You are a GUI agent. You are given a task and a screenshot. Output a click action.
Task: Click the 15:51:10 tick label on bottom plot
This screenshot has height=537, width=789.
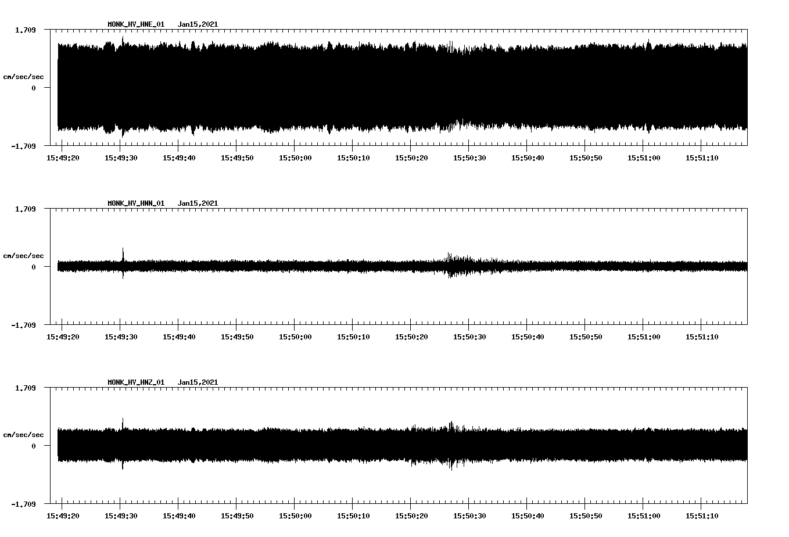702,515
